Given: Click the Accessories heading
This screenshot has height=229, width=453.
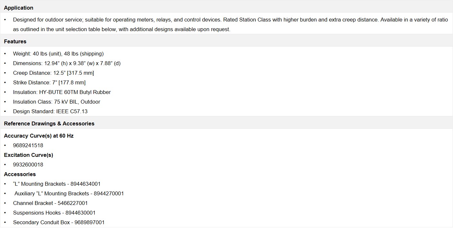Looking at the screenshot, I should coord(20,174).
